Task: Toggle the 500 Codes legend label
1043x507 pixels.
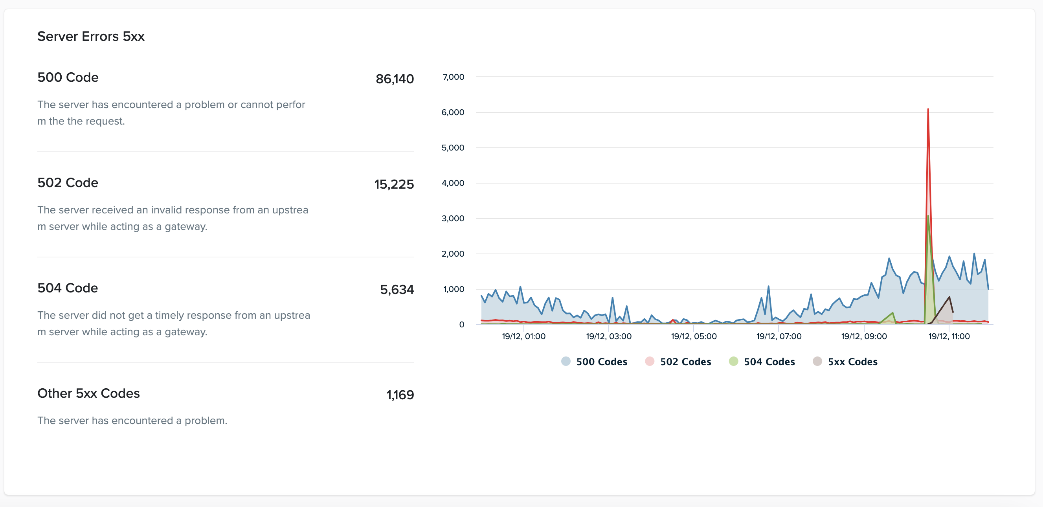Action: pos(602,362)
